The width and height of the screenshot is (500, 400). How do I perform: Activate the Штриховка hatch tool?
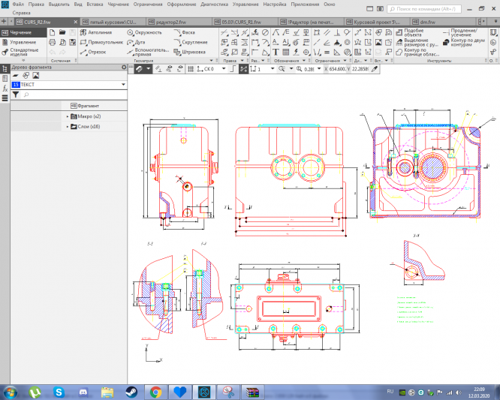[x=193, y=53]
